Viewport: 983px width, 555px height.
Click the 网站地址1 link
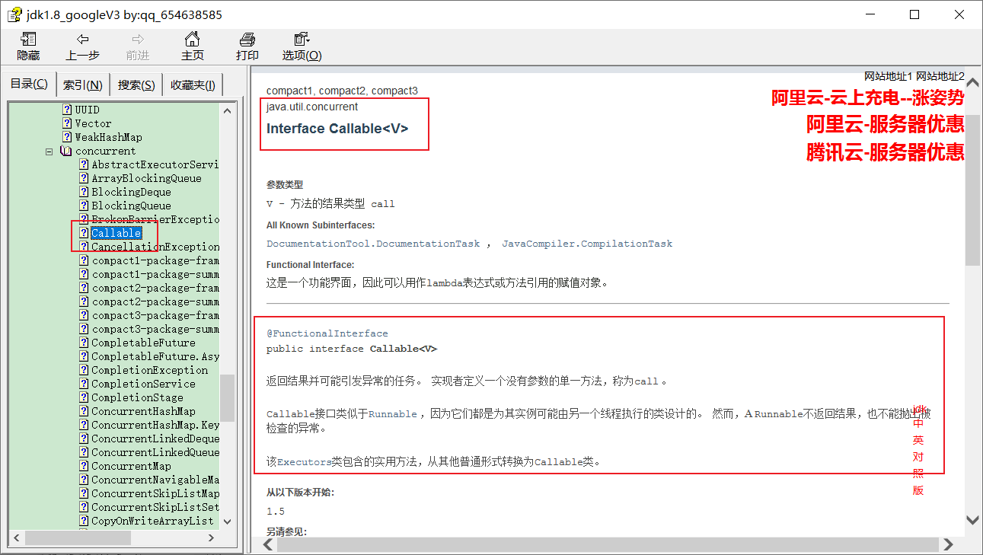888,76
